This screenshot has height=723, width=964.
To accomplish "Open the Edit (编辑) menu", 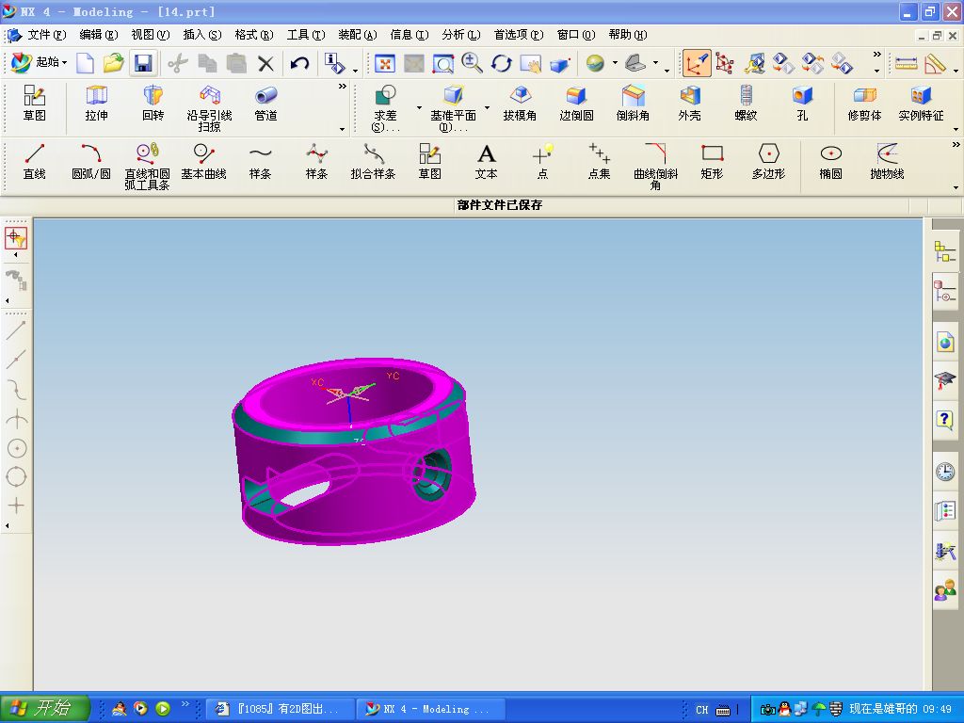I will 98,35.
